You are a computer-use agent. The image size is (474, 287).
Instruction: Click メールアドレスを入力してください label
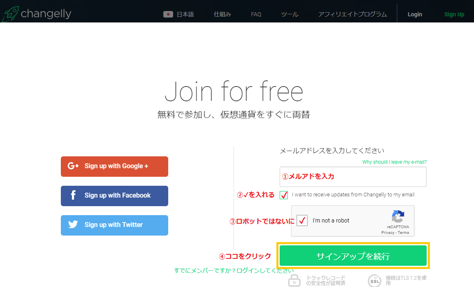coord(332,151)
